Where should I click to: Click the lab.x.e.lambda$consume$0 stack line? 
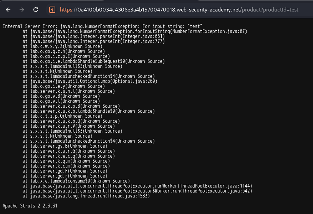[x=76, y=181]
